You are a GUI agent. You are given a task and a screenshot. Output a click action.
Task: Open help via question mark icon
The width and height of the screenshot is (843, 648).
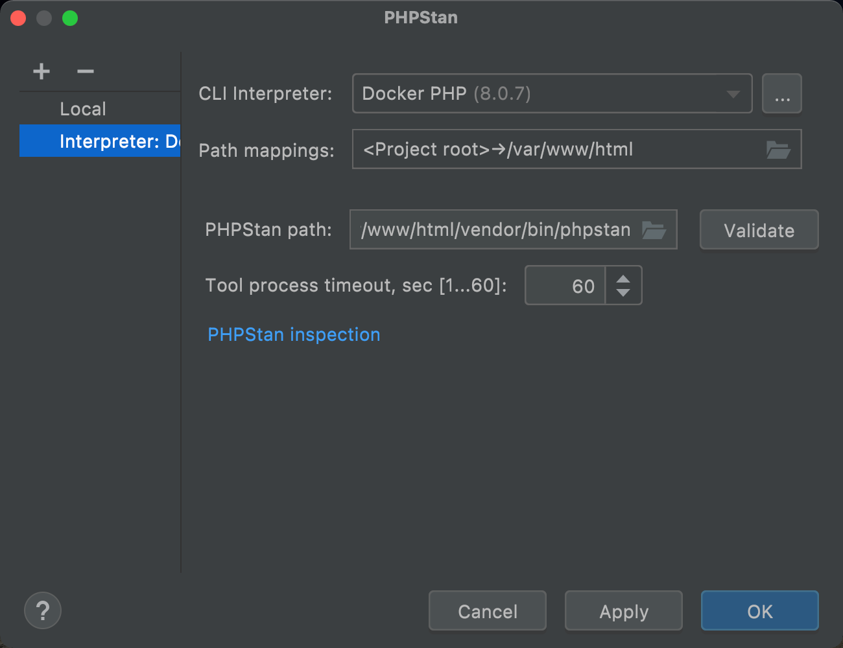click(43, 610)
